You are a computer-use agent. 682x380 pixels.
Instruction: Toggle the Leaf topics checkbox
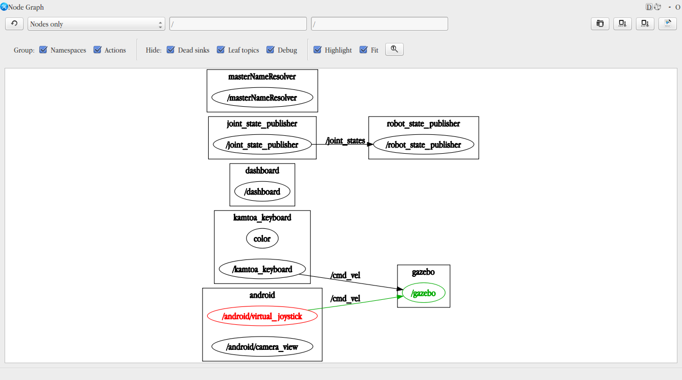221,50
